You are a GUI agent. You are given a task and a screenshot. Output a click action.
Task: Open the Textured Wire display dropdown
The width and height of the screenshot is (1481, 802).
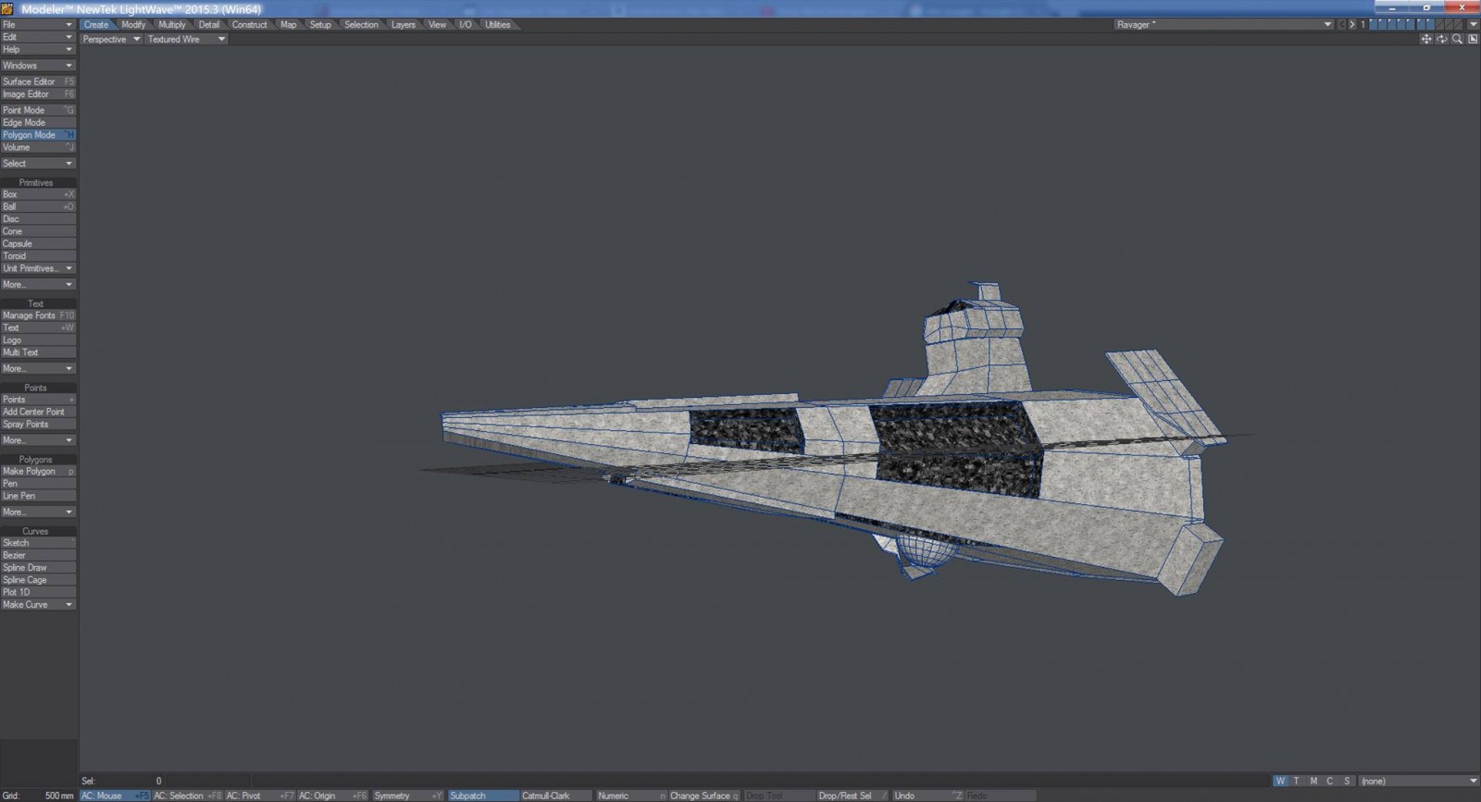tap(186, 40)
